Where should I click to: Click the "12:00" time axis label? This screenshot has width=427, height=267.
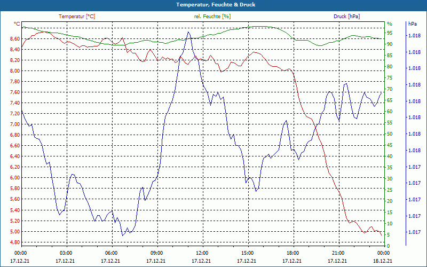202,253
